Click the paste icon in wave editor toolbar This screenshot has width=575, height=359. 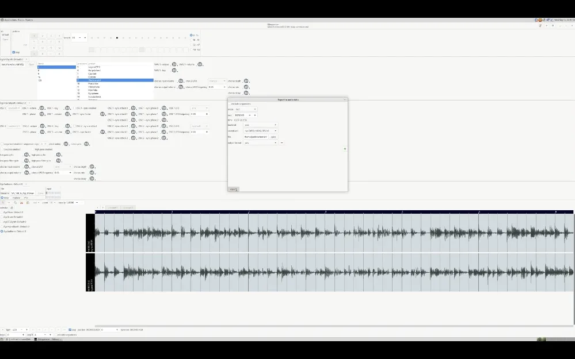(28, 203)
